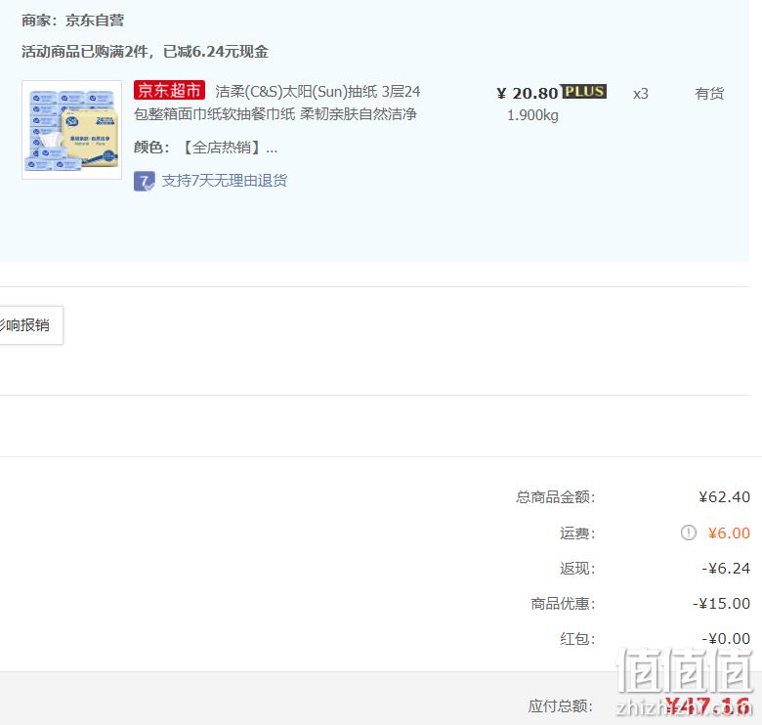Select 红包 label
Viewport: 762px width, 725px height.
[577, 638]
